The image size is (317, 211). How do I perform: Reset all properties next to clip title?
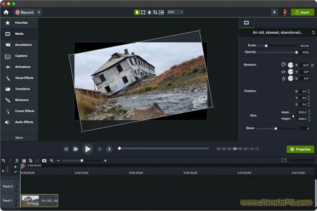point(313,33)
